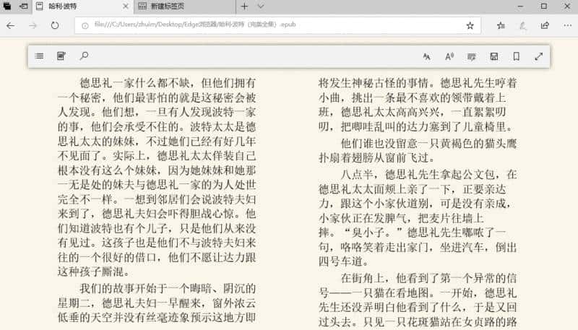Open the table of contents icon
This screenshot has height=330, width=578.
point(39,56)
